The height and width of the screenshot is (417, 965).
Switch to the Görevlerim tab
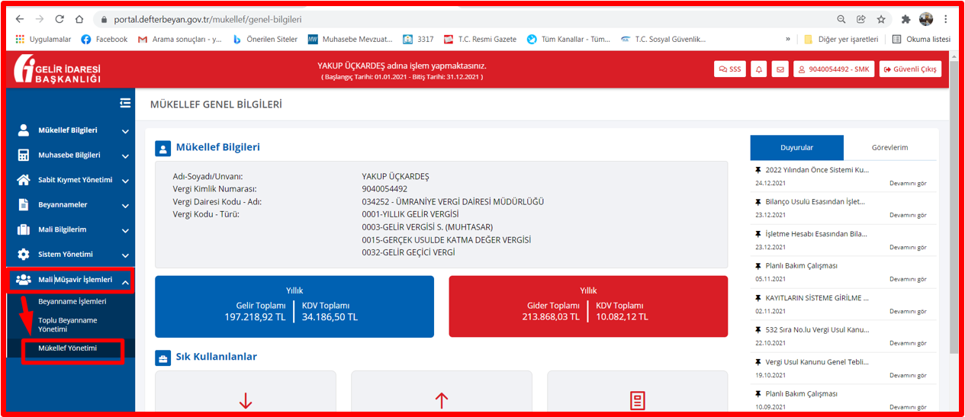click(889, 148)
